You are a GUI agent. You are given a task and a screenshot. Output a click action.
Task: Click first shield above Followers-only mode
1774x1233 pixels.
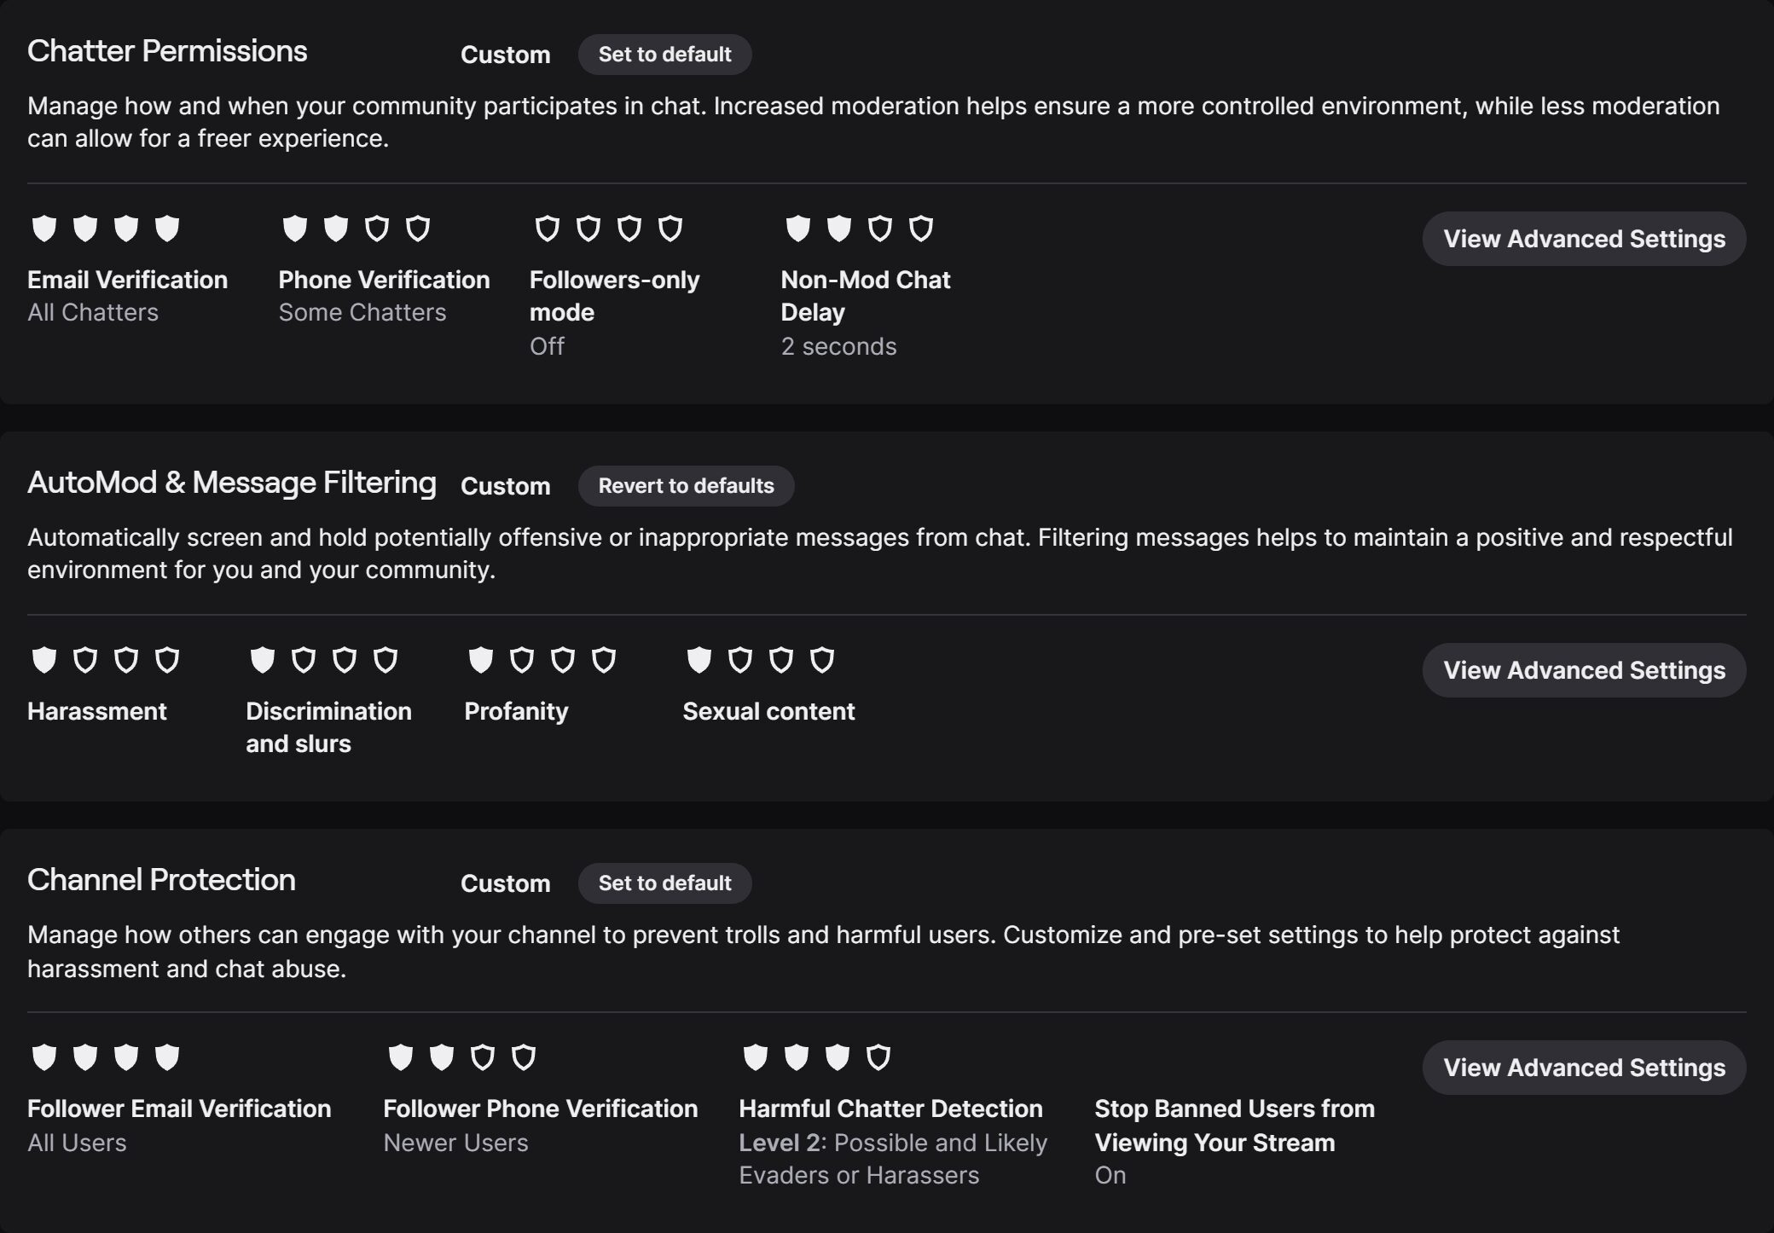point(548,229)
